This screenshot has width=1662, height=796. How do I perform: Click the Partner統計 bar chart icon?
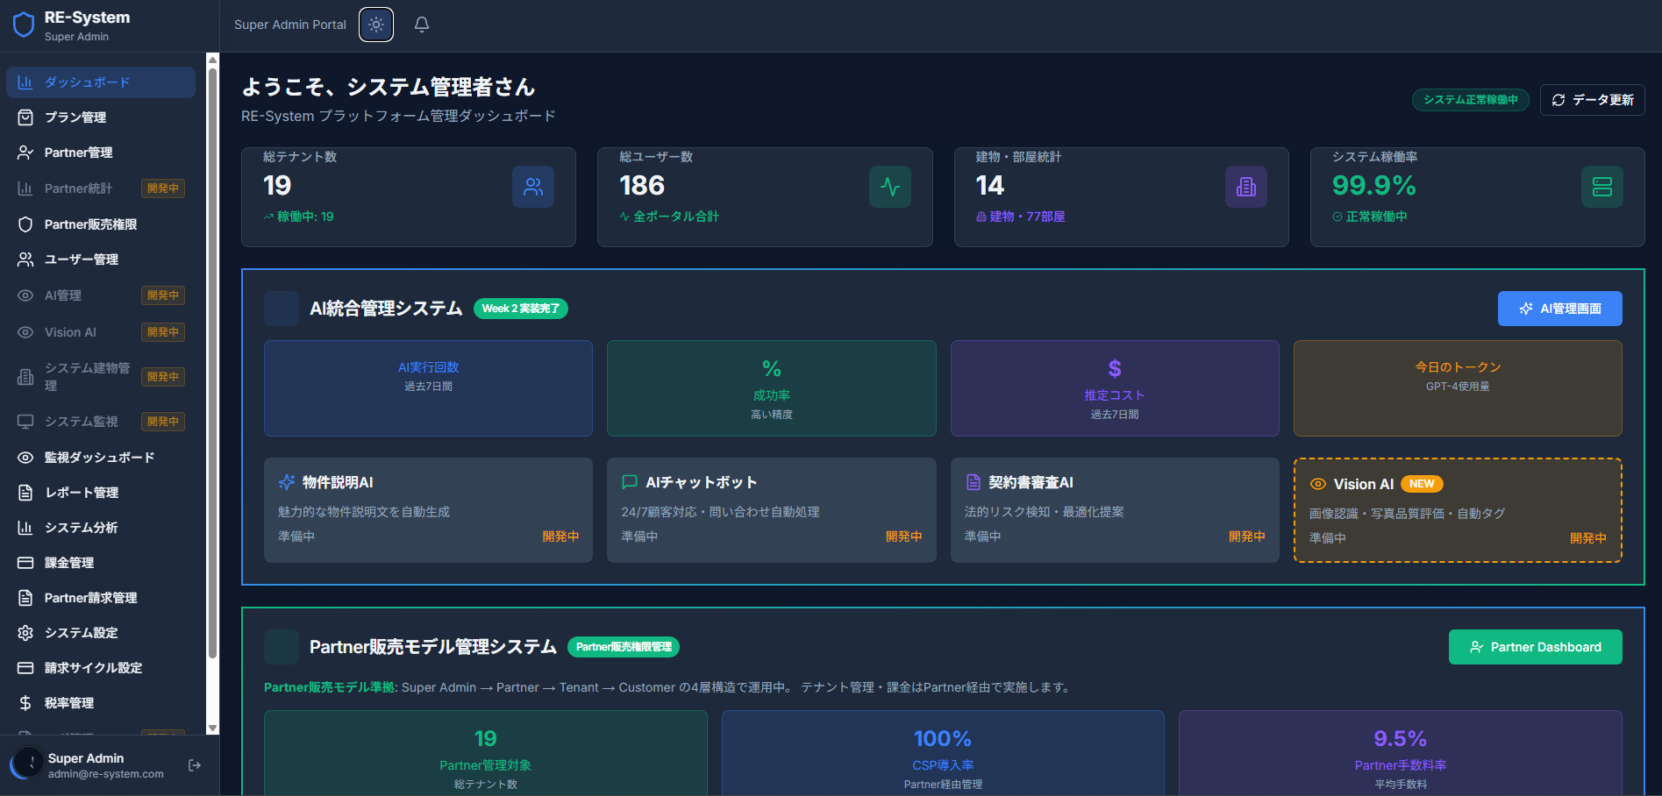pyautogui.click(x=25, y=188)
